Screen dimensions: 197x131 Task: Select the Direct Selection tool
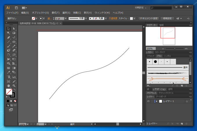(x=14, y=29)
